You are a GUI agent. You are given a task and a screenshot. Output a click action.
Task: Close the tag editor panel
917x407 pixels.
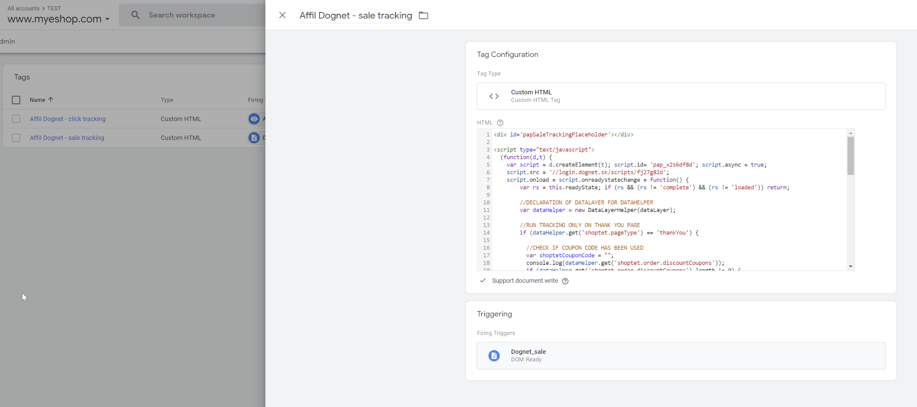tap(282, 15)
